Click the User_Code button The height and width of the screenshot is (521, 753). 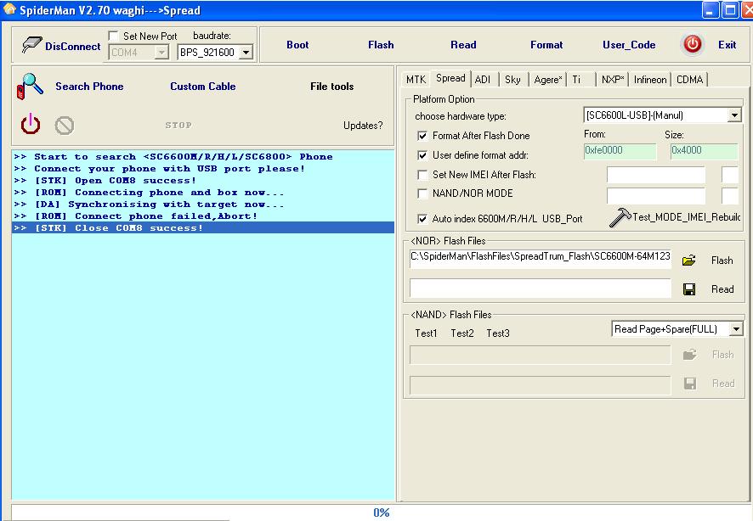[629, 45]
